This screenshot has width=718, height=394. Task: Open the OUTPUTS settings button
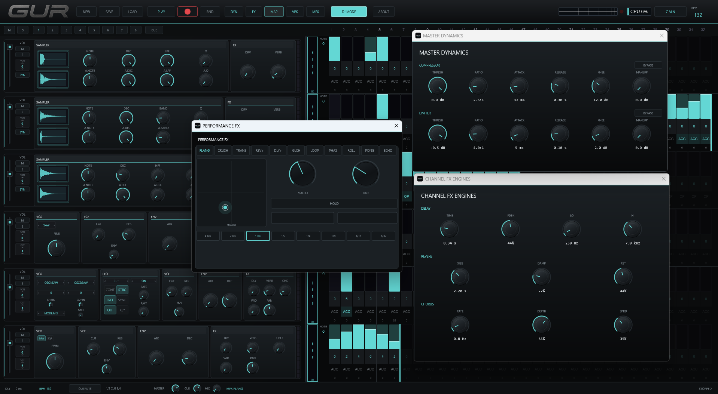click(x=85, y=389)
